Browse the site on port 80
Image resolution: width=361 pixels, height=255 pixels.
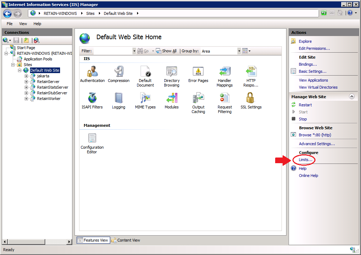tap(315, 135)
